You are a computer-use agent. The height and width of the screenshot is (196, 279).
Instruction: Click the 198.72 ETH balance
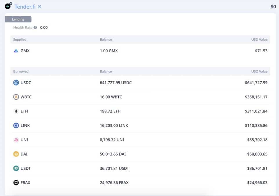(x=110, y=111)
